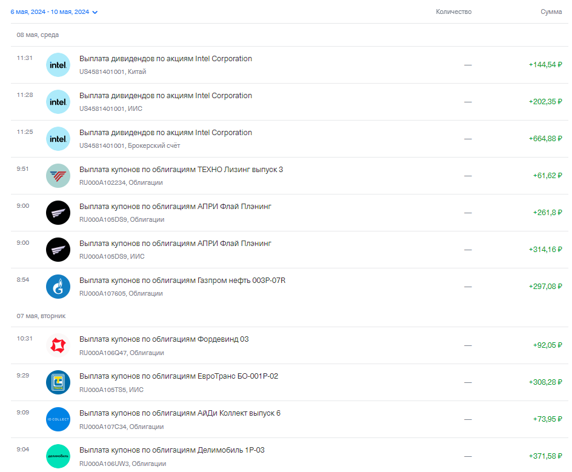Open Intel dividend payout for Китай account
The height and width of the screenshot is (472, 572).
pyautogui.click(x=289, y=65)
